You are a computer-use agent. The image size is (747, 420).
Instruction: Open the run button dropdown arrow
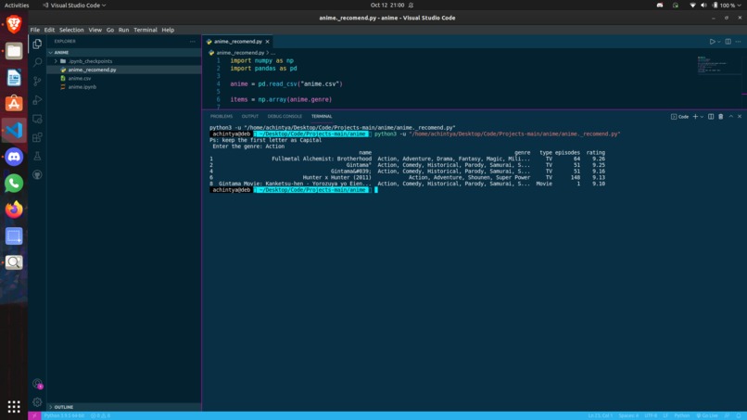coord(719,42)
